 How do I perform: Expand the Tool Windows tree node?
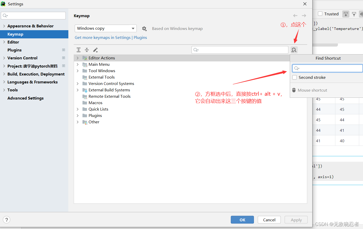click(x=78, y=71)
